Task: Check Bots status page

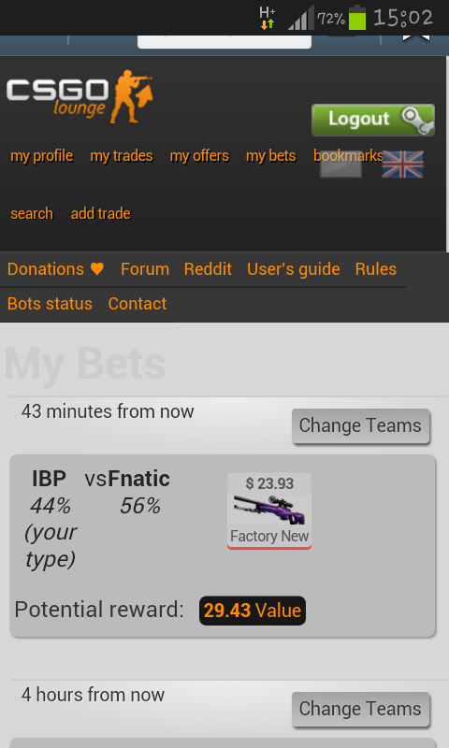Action: coord(50,303)
